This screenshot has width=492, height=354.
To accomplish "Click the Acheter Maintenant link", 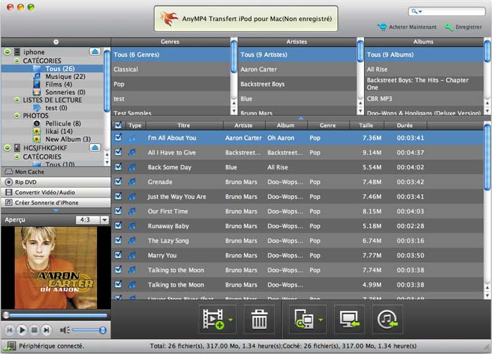I will tap(413, 27).
